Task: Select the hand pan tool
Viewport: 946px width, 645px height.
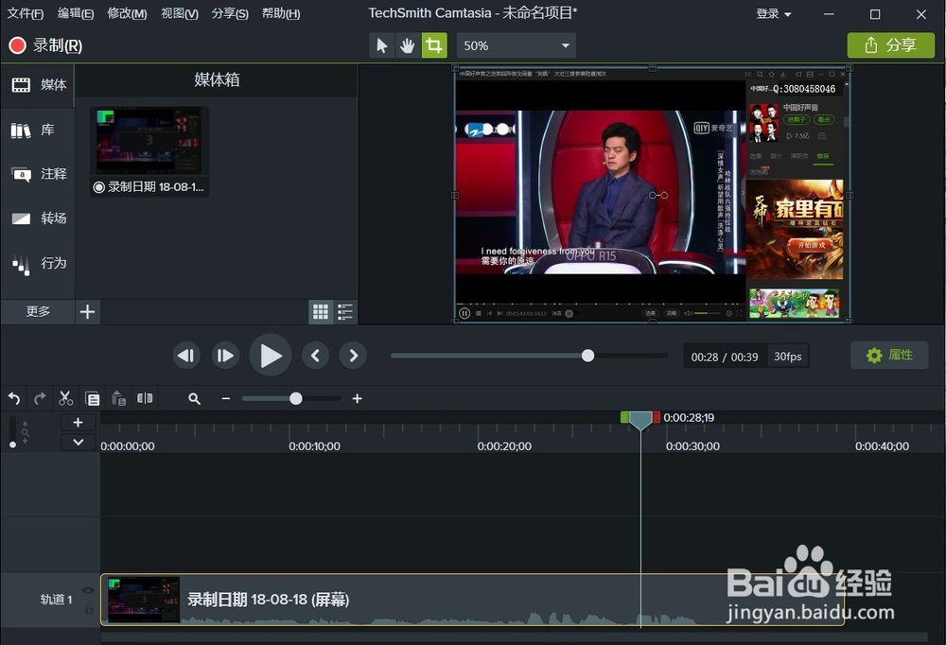Action: (407, 45)
